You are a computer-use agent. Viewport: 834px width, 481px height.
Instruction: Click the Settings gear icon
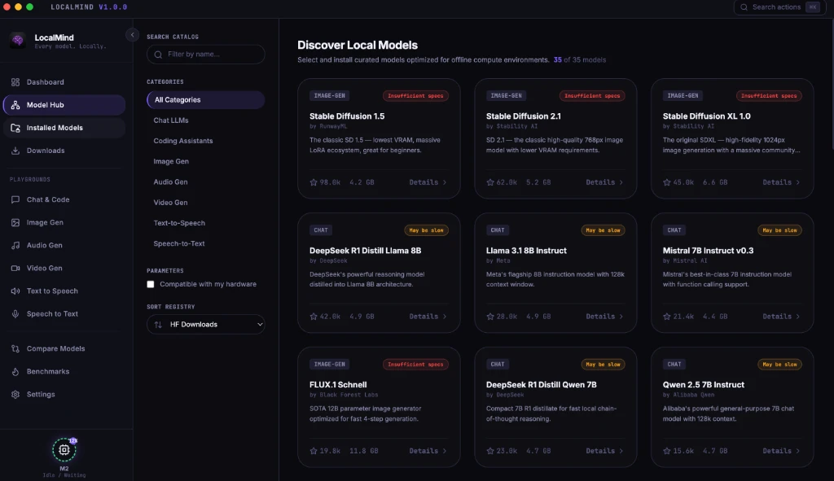click(x=15, y=395)
